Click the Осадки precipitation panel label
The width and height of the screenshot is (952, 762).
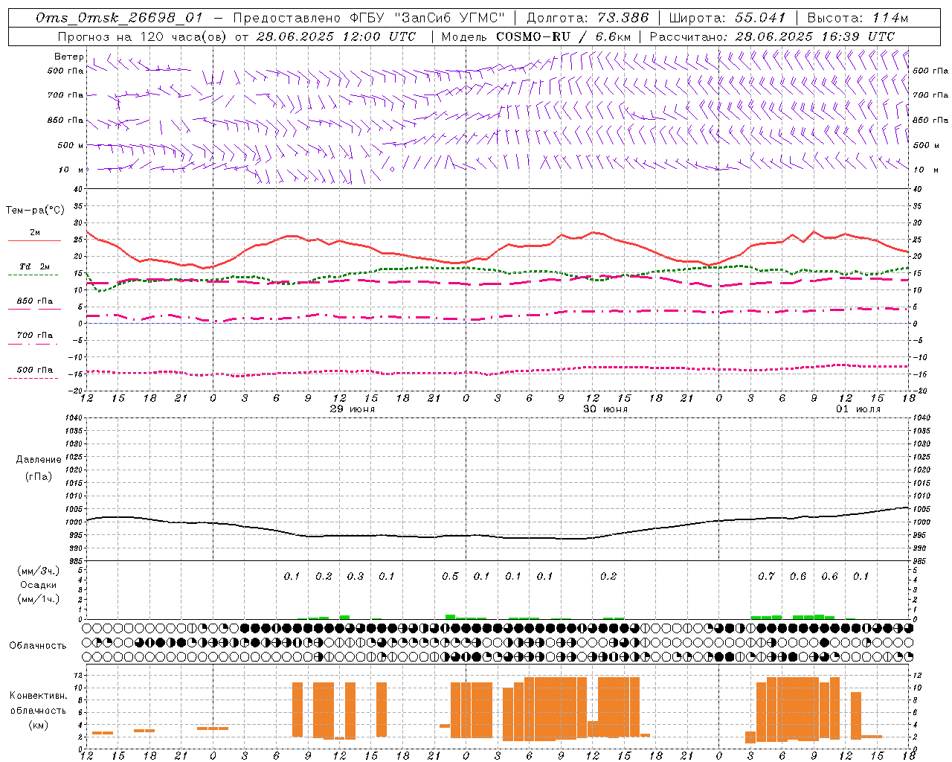click(x=39, y=585)
